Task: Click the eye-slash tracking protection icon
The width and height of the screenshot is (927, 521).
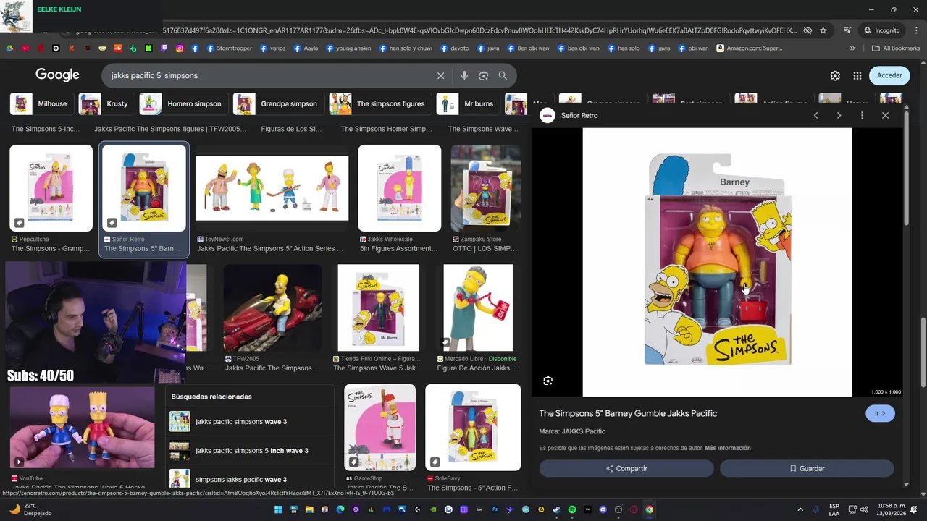Action: coord(808,30)
